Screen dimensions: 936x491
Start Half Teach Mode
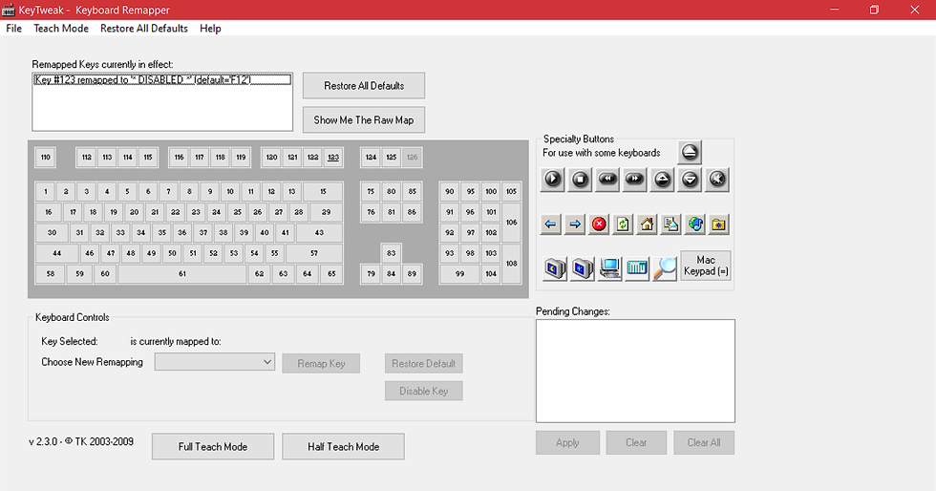click(x=343, y=447)
